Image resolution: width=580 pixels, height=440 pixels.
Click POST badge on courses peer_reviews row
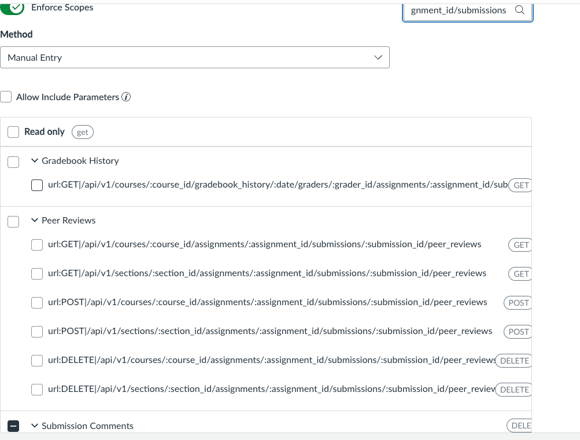point(518,303)
